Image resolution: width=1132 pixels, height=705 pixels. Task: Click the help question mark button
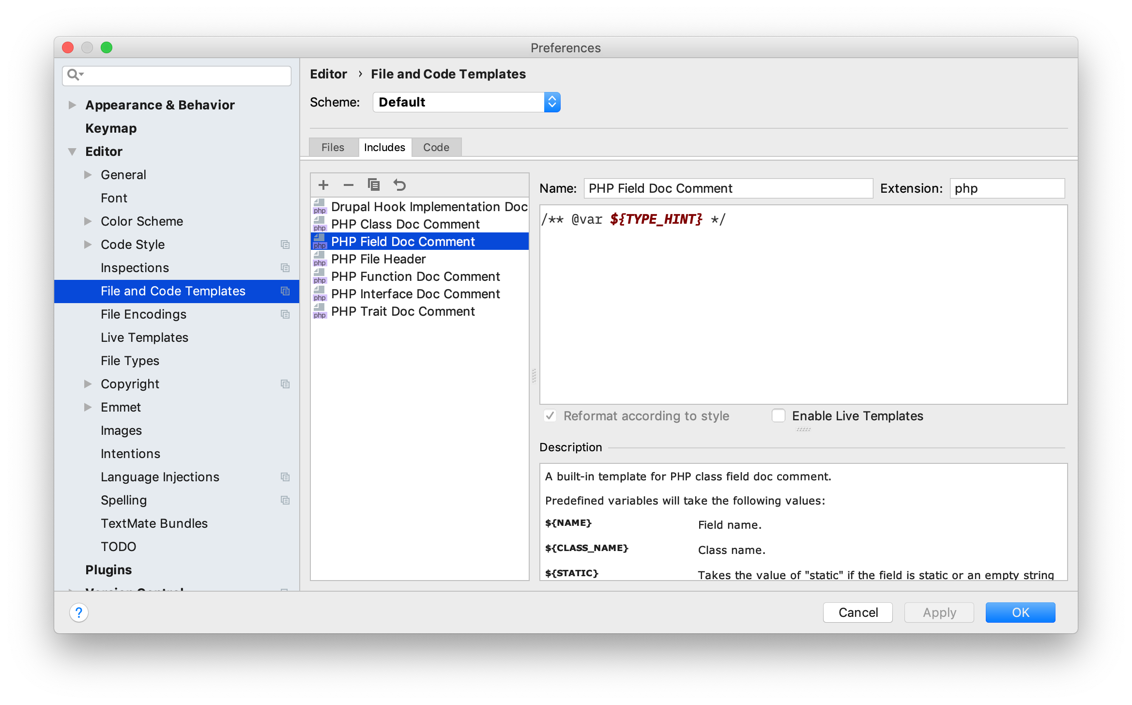click(79, 613)
